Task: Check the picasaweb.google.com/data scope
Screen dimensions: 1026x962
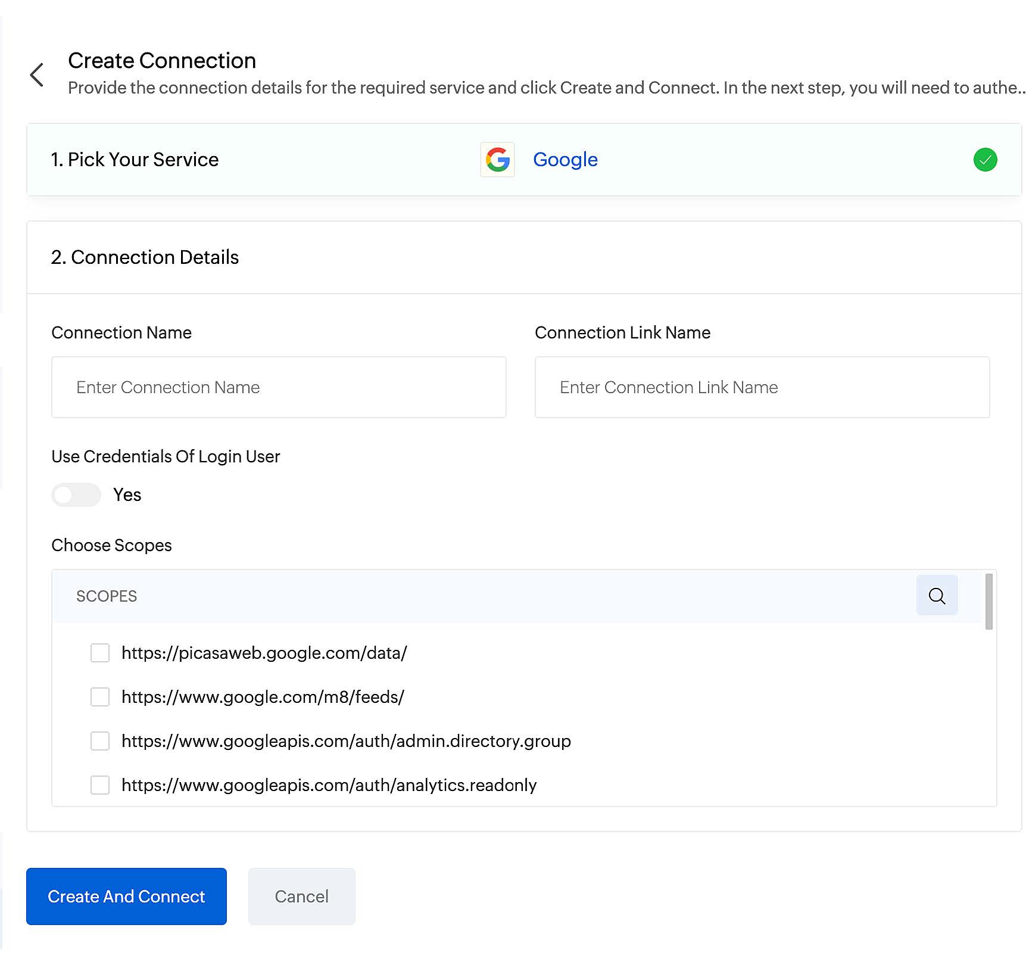Action: point(100,653)
